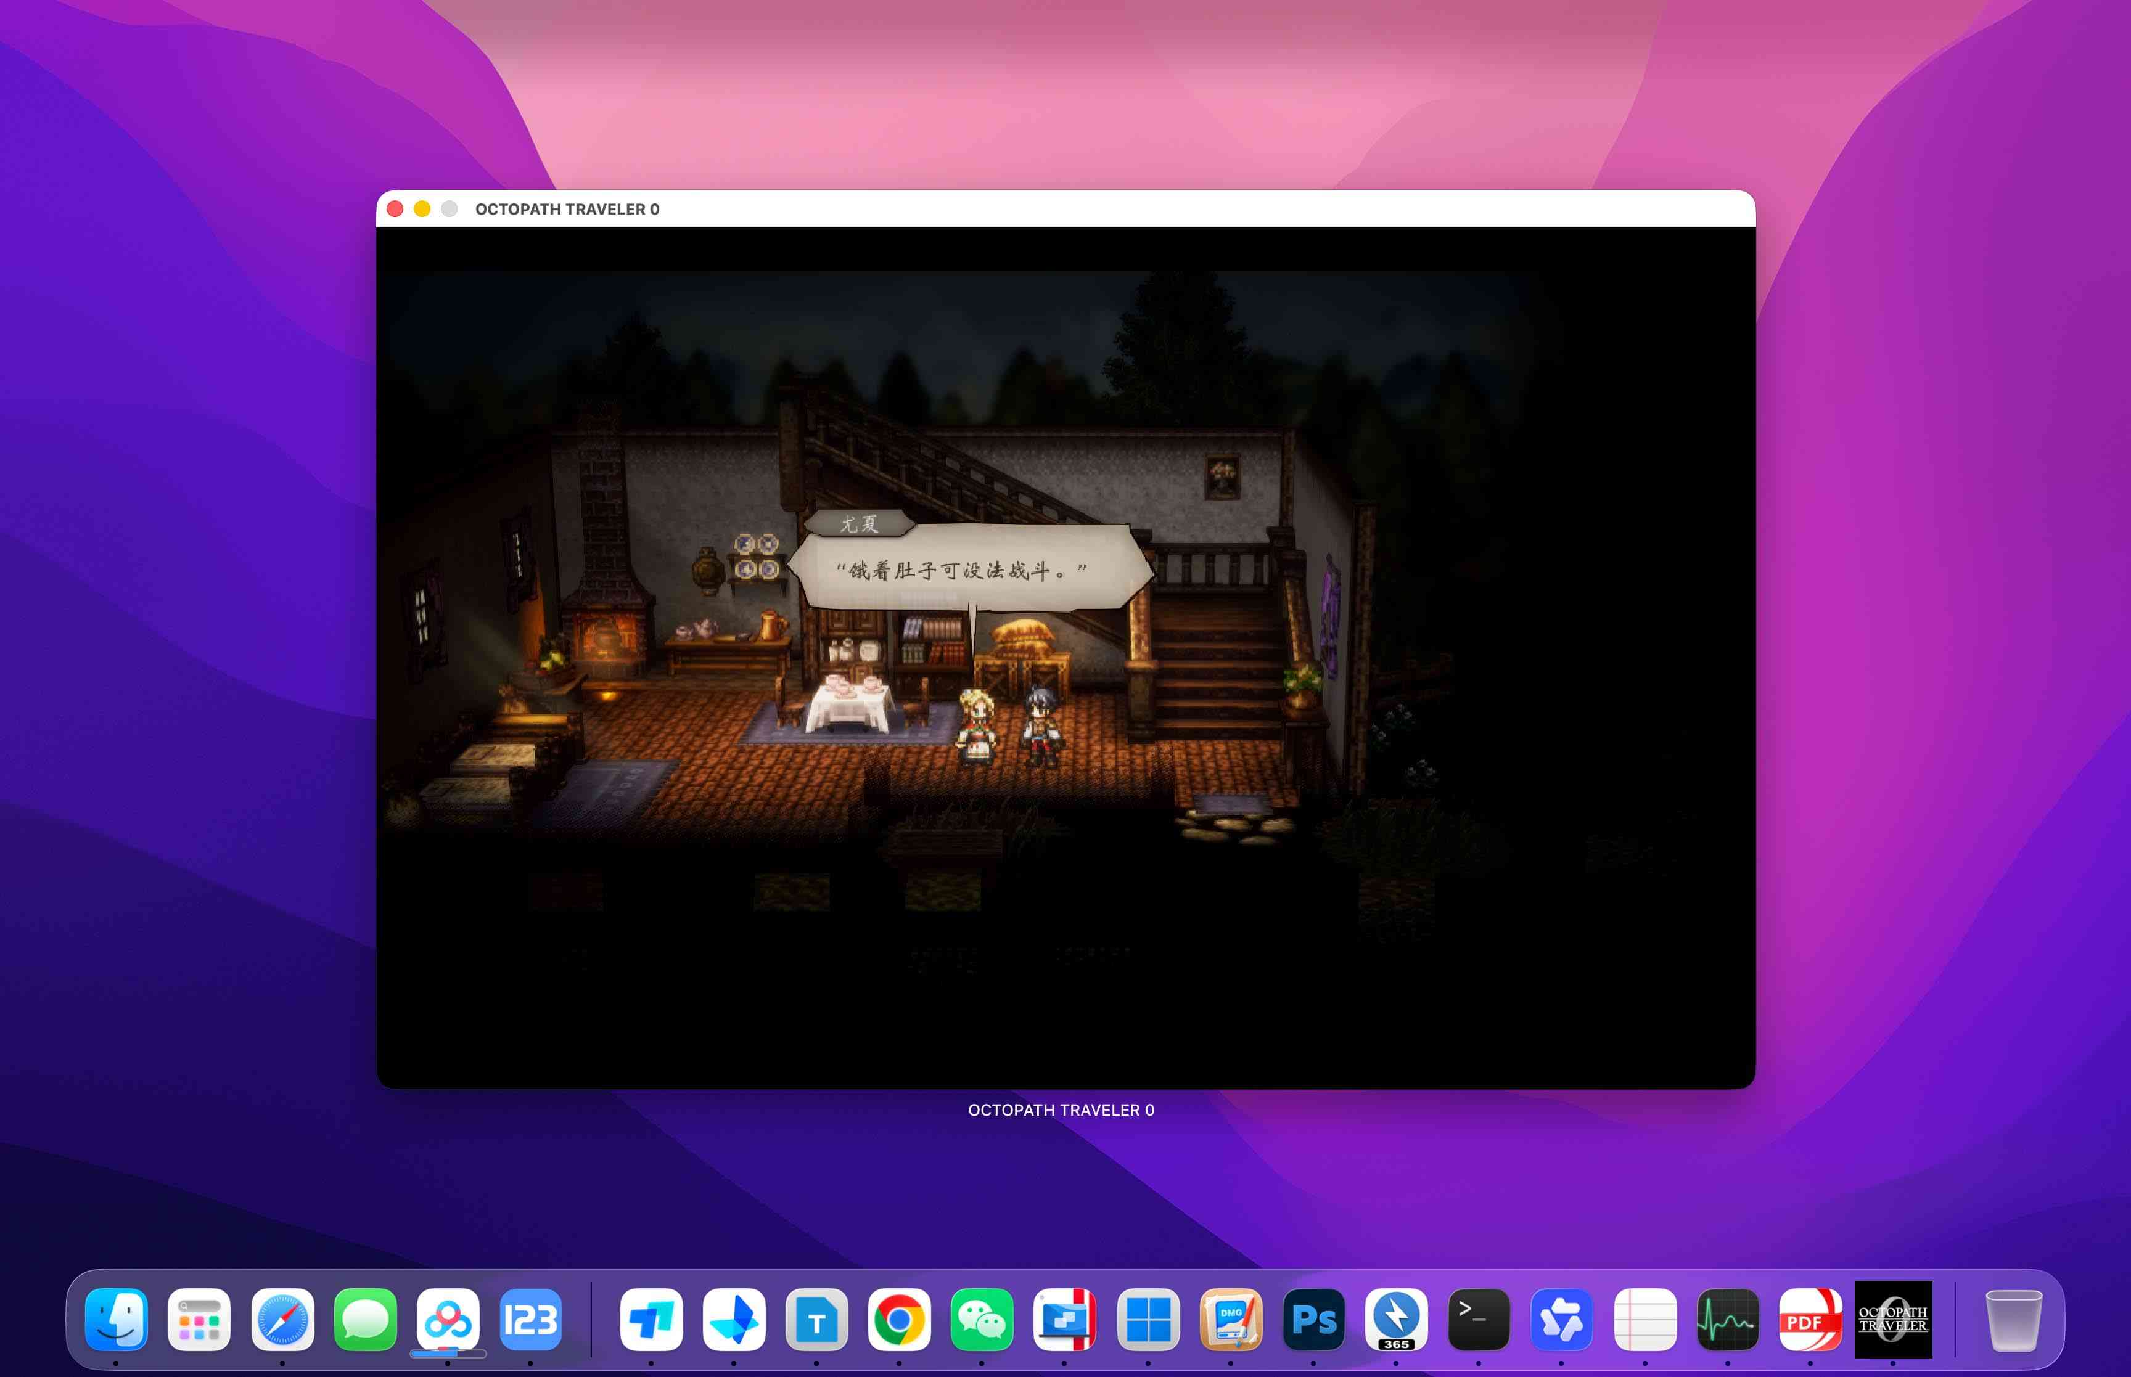Open Tencent Meeting icon in dock
The width and height of the screenshot is (2131, 1377).
[651, 1320]
